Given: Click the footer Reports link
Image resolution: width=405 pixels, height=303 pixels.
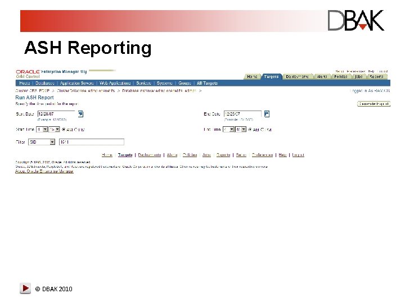Looking at the screenshot, I should point(223,155).
